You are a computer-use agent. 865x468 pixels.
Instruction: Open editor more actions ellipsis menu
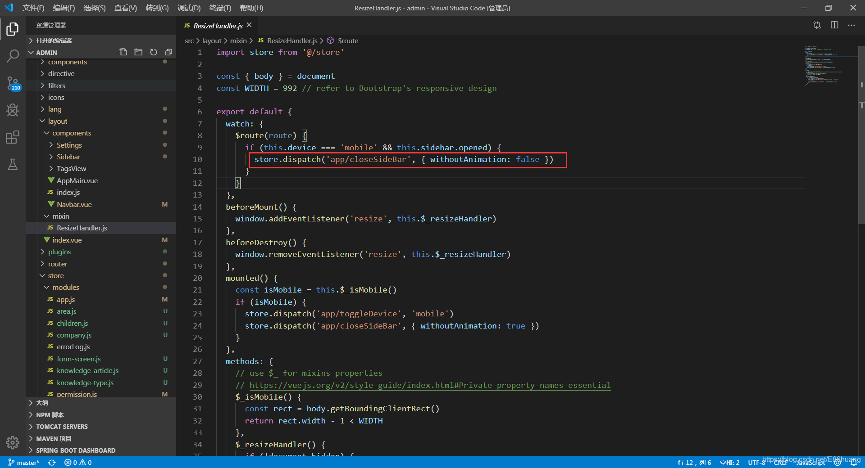click(851, 25)
